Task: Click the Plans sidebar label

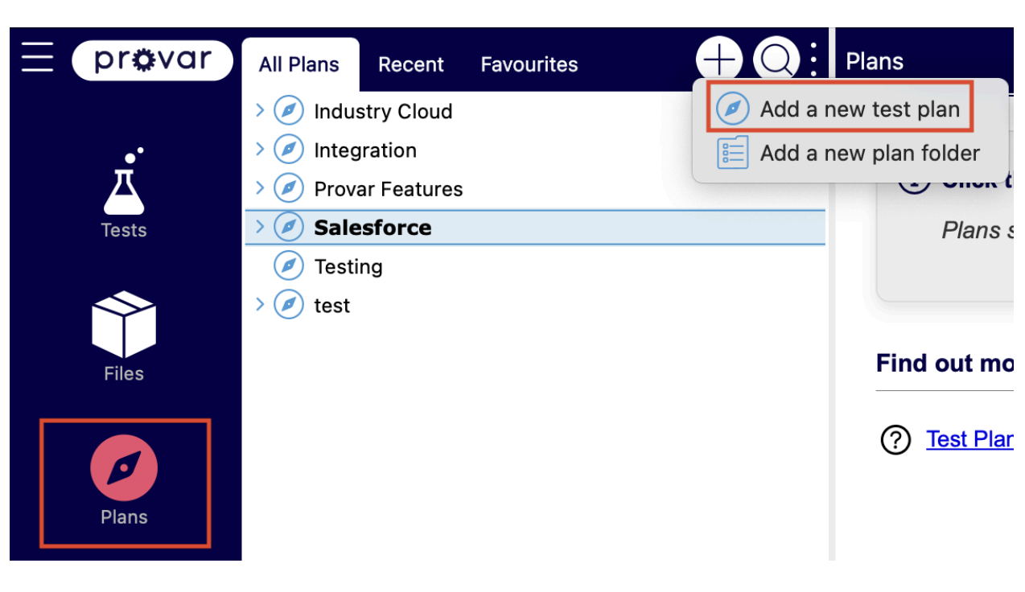Action: 124,517
